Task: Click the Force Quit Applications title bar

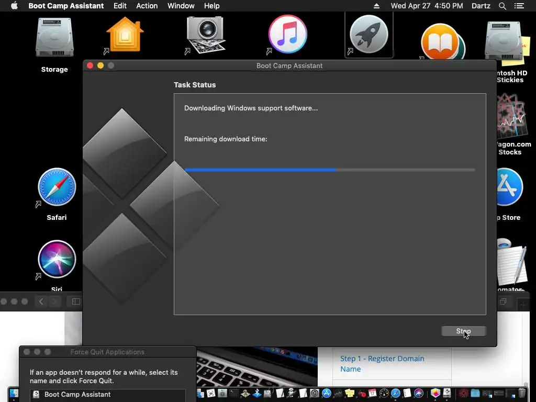Action: (x=108, y=352)
